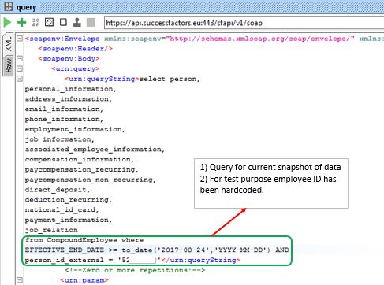The height and width of the screenshot is (285, 384).
Task: Click the add WS-A person icon
Action: (77, 22)
